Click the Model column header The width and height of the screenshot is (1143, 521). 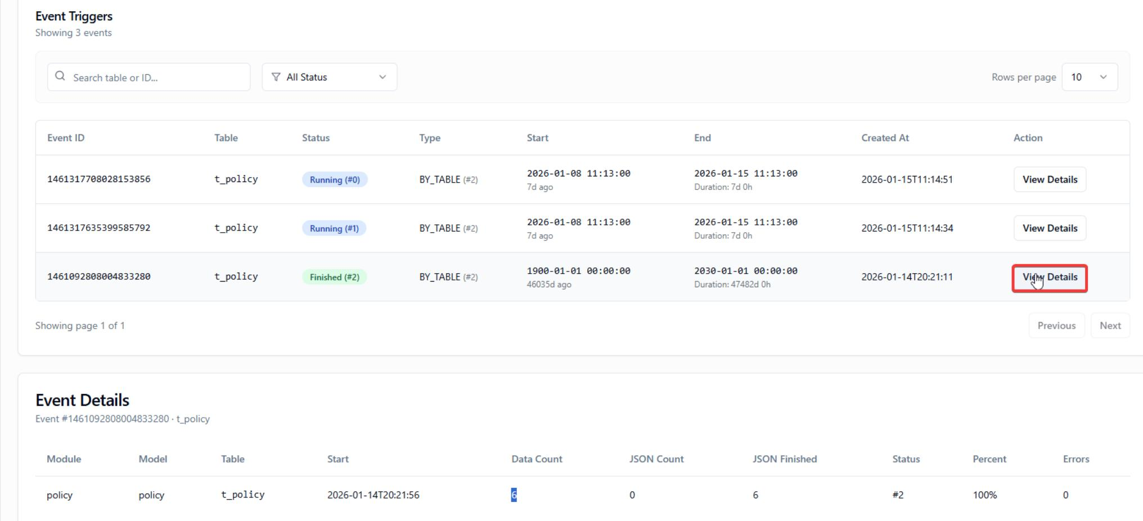coord(152,459)
